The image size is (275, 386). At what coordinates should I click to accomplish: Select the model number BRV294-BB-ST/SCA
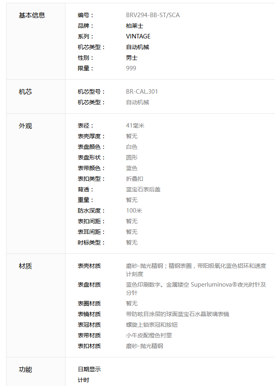153,15
